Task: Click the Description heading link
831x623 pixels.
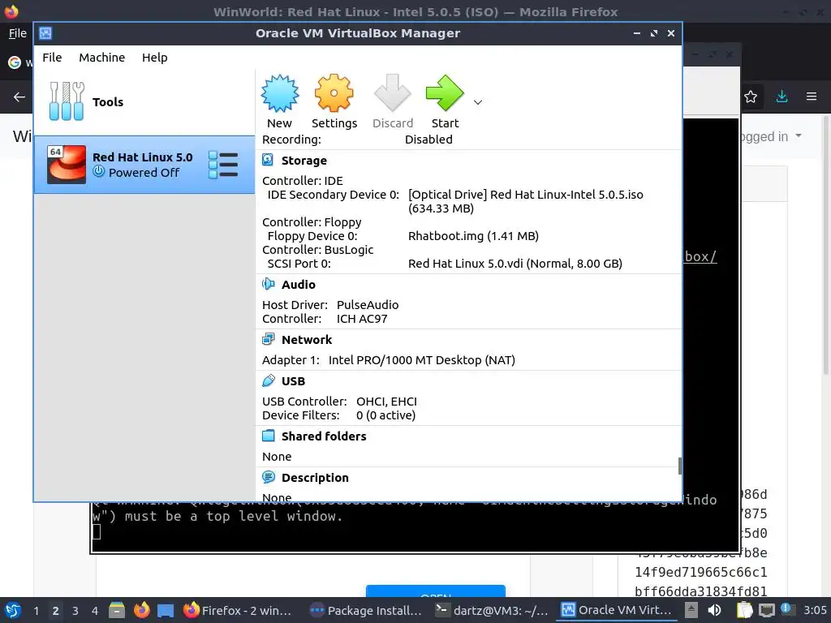Action: pos(315,478)
